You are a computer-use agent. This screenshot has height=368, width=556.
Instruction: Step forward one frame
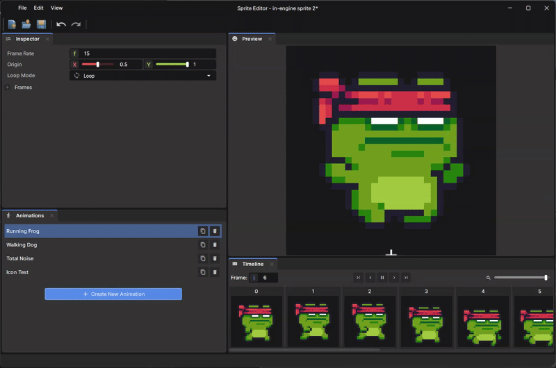point(394,278)
